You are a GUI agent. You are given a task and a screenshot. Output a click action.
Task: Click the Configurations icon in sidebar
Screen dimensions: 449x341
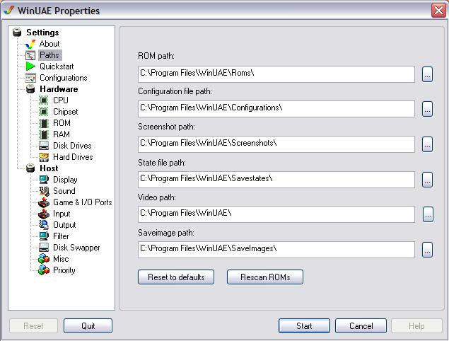30,78
